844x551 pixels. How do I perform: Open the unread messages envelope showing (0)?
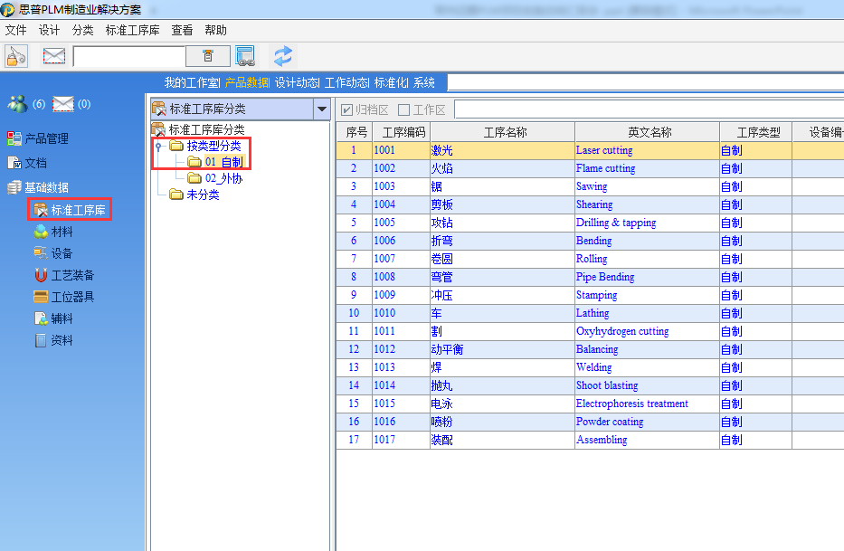63,104
